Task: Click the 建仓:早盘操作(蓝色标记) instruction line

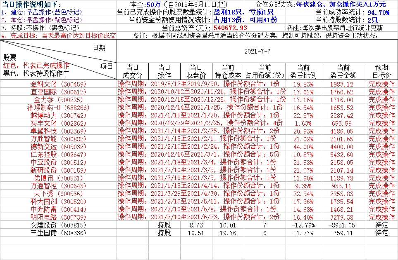Action: (42, 12)
